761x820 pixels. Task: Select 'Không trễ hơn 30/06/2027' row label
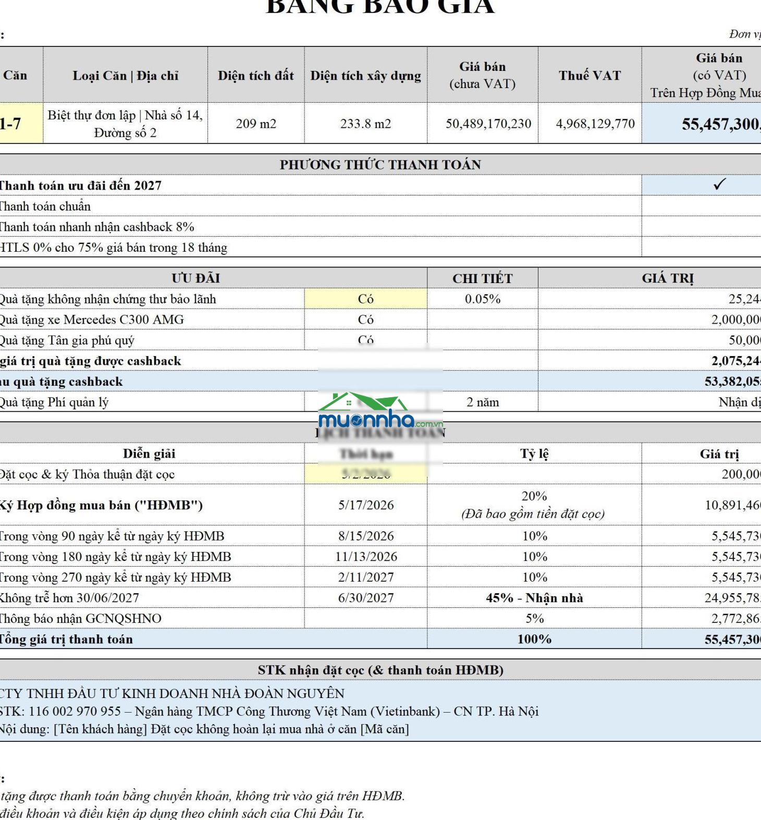[69, 598]
